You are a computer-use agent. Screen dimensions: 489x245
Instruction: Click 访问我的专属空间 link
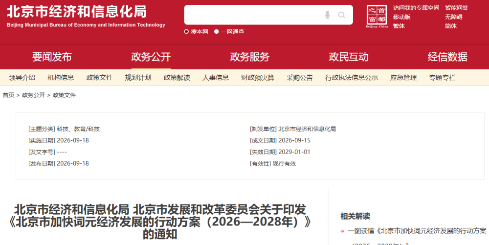tap(416, 8)
